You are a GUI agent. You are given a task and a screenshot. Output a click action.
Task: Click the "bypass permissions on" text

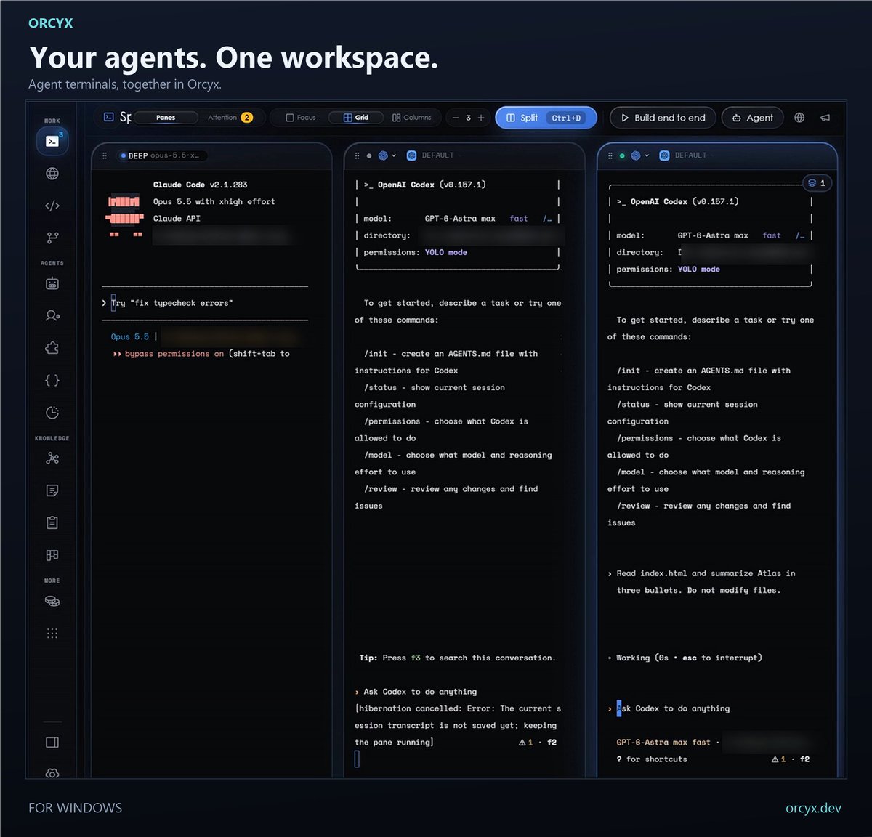(x=174, y=354)
